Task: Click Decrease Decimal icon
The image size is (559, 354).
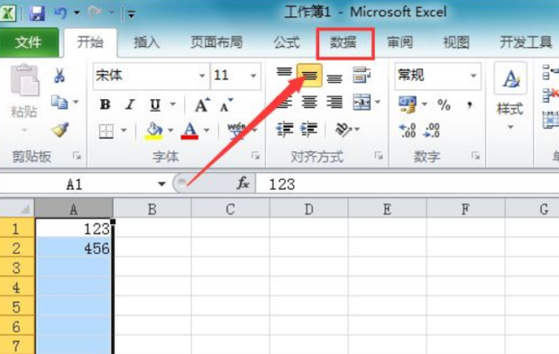Action: tap(431, 131)
